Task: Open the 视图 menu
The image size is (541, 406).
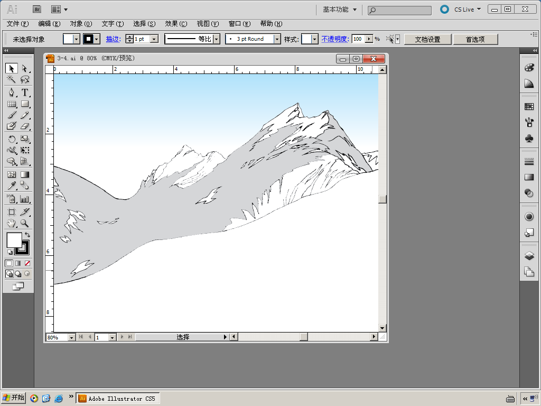Action: (208, 24)
